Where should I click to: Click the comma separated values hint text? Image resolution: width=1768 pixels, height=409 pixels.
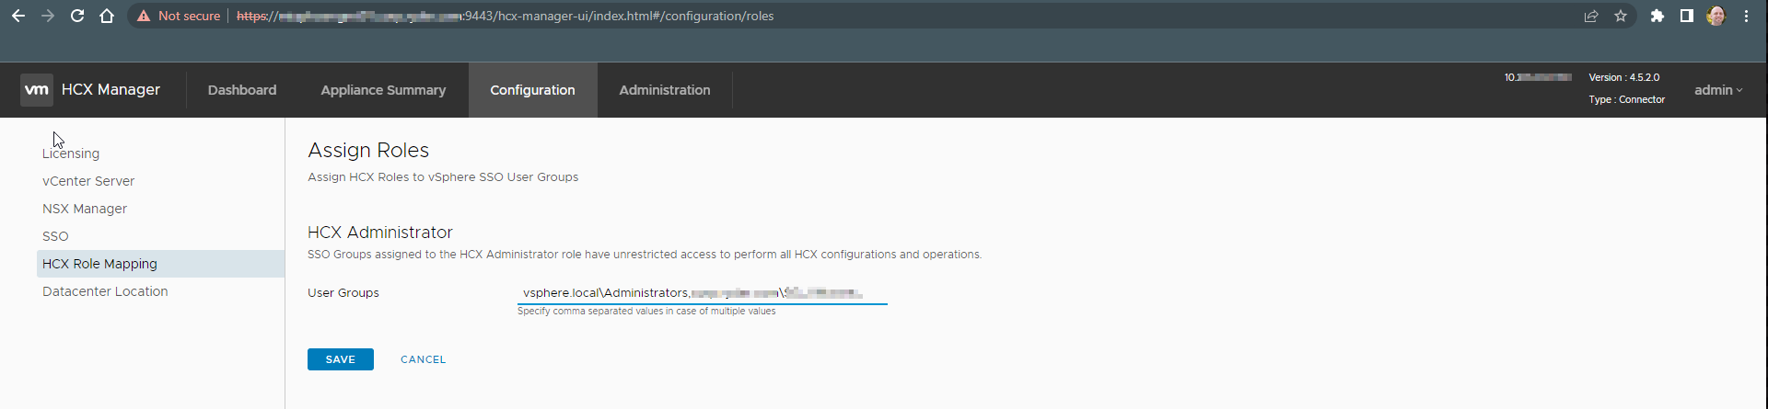[646, 312]
